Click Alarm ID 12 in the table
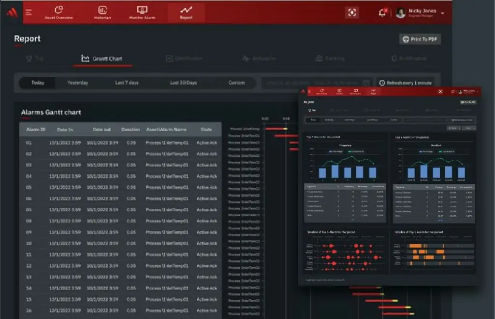 tap(29, 266)
